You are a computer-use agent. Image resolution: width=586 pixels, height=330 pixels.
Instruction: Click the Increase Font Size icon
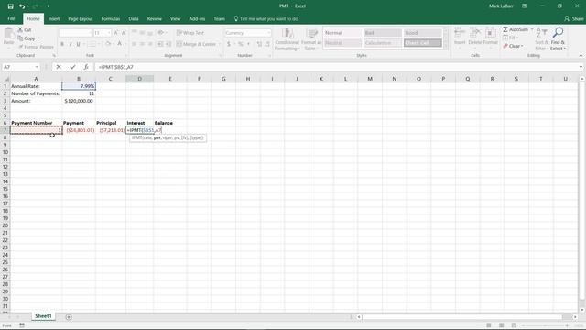click(116, 33)
